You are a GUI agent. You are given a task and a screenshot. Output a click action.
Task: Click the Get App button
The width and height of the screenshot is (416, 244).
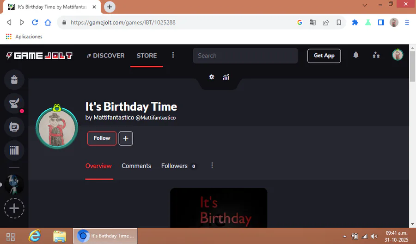point(324,56)
